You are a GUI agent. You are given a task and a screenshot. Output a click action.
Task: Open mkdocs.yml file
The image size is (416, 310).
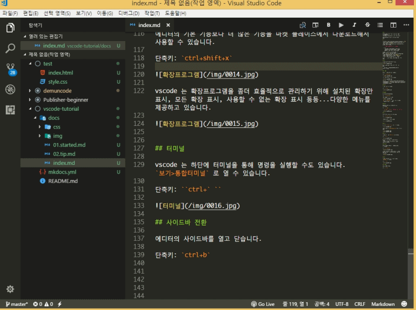[x=73, y=172]
